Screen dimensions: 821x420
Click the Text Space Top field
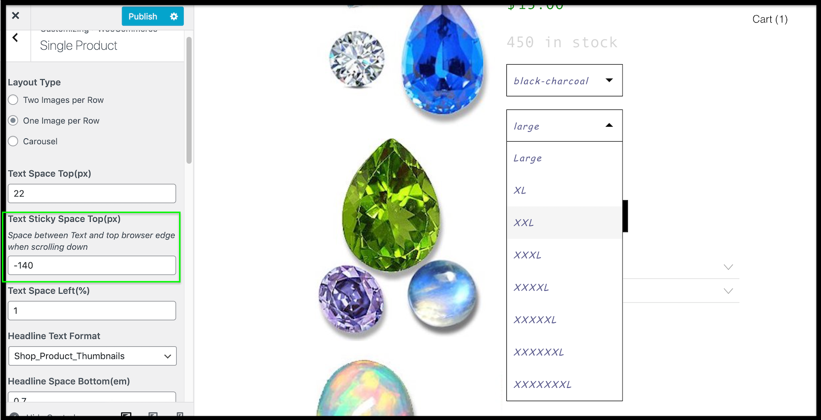click(x=92, y=193)
